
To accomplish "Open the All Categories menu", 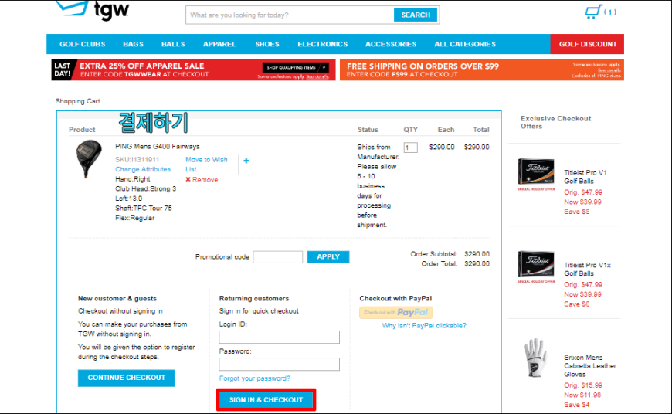I will click(x=465, y=44).
